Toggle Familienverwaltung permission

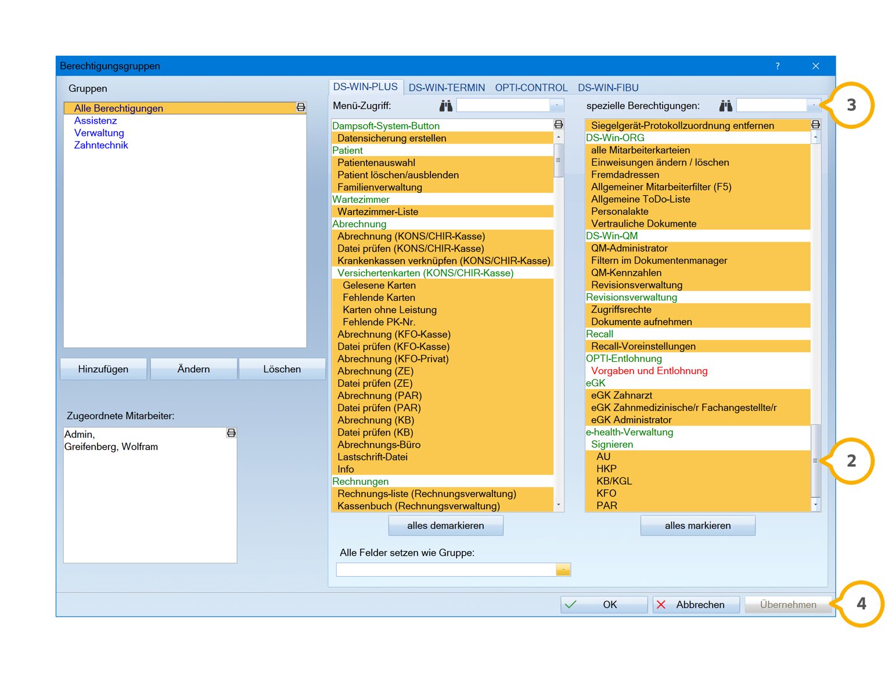tap(443, 187)
